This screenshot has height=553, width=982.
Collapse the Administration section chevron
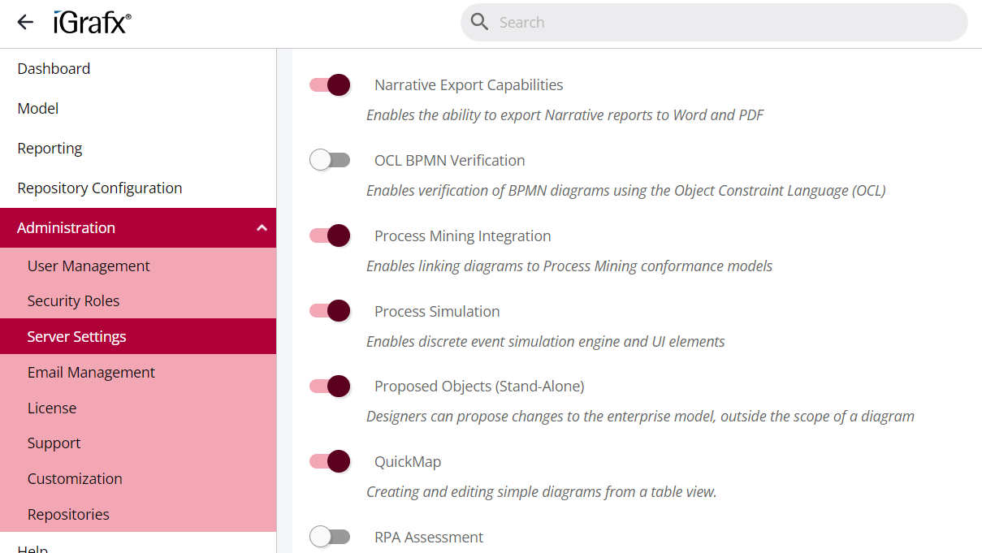tap(262, 228)
